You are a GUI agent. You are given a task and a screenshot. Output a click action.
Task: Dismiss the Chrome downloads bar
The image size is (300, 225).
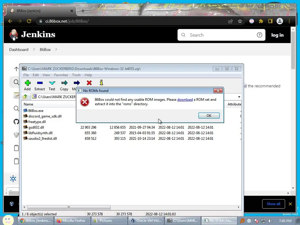(x=290, y=204)
